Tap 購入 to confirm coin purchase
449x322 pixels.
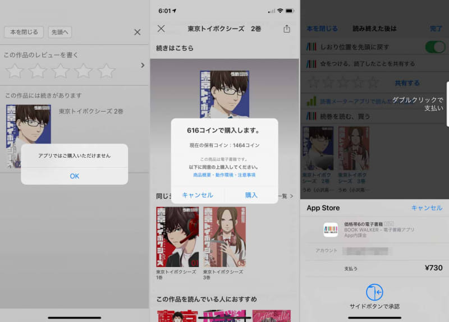click(x=251, y=195)
